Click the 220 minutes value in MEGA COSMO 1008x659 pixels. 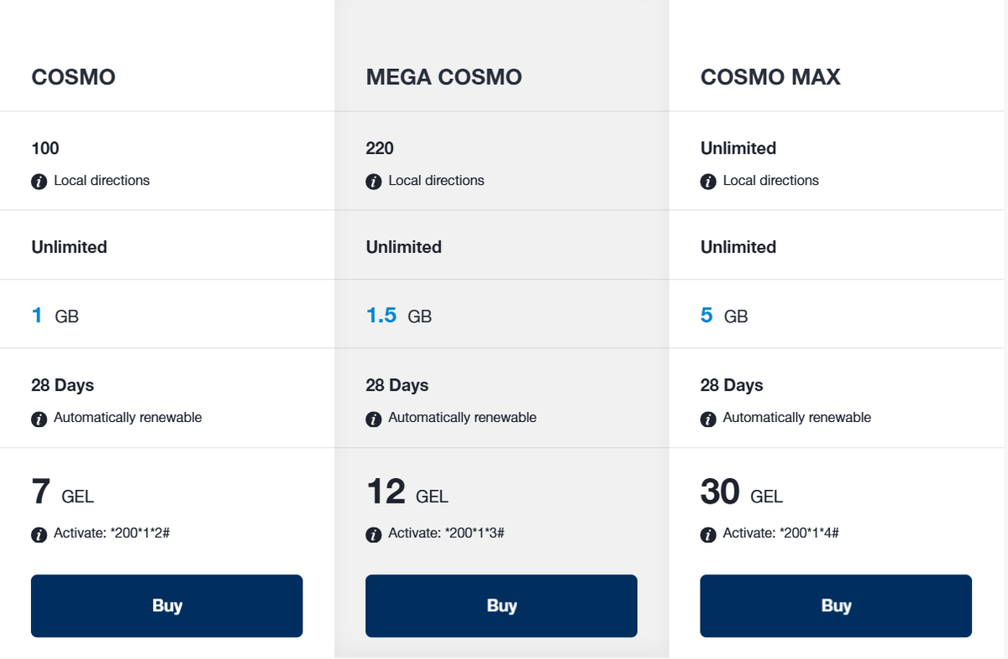tap(380, 149)
